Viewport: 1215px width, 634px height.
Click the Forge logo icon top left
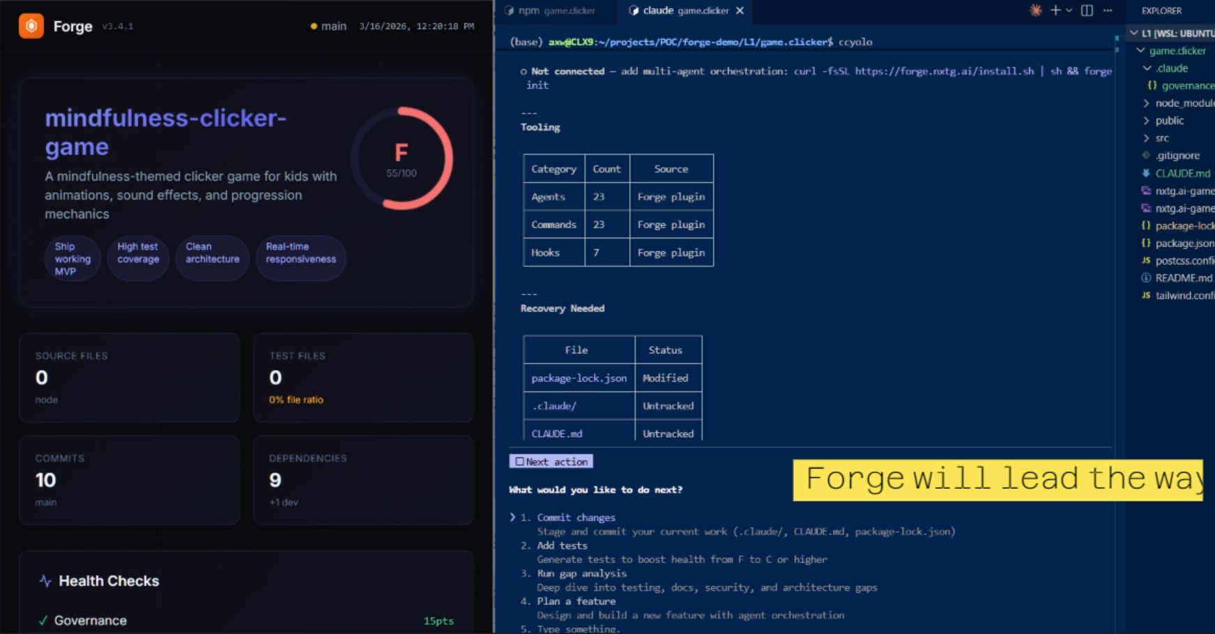click(31, 26)
